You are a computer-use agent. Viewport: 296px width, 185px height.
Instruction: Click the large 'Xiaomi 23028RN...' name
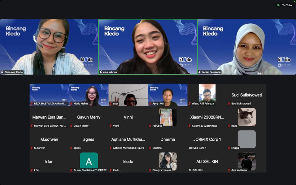[207, 117]
